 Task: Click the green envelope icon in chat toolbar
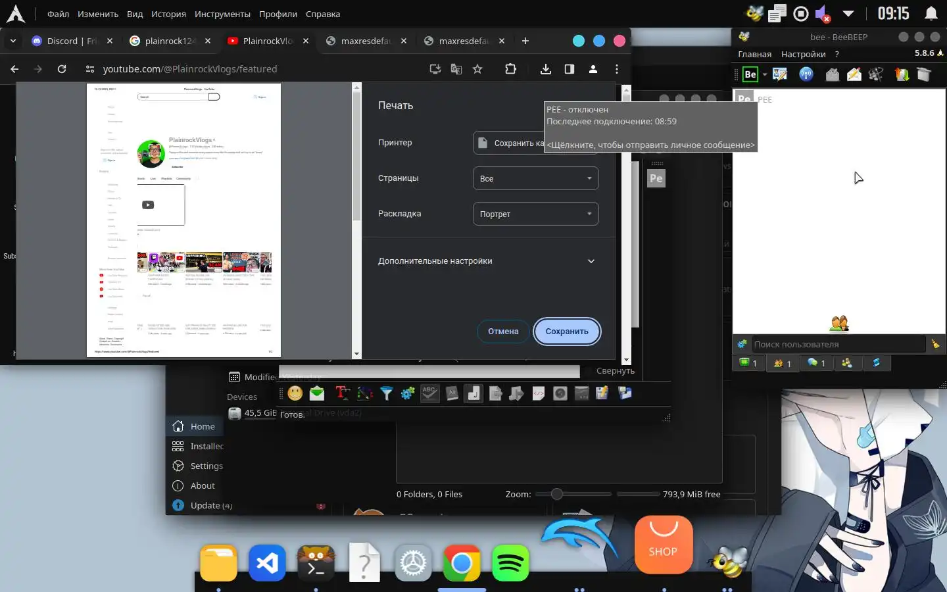click(x=317, y=393)
